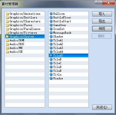This screenshot has width=116, height=115.
Task: Click the blue dot icon beside MessageBack
Action: (x=51, y=33)
